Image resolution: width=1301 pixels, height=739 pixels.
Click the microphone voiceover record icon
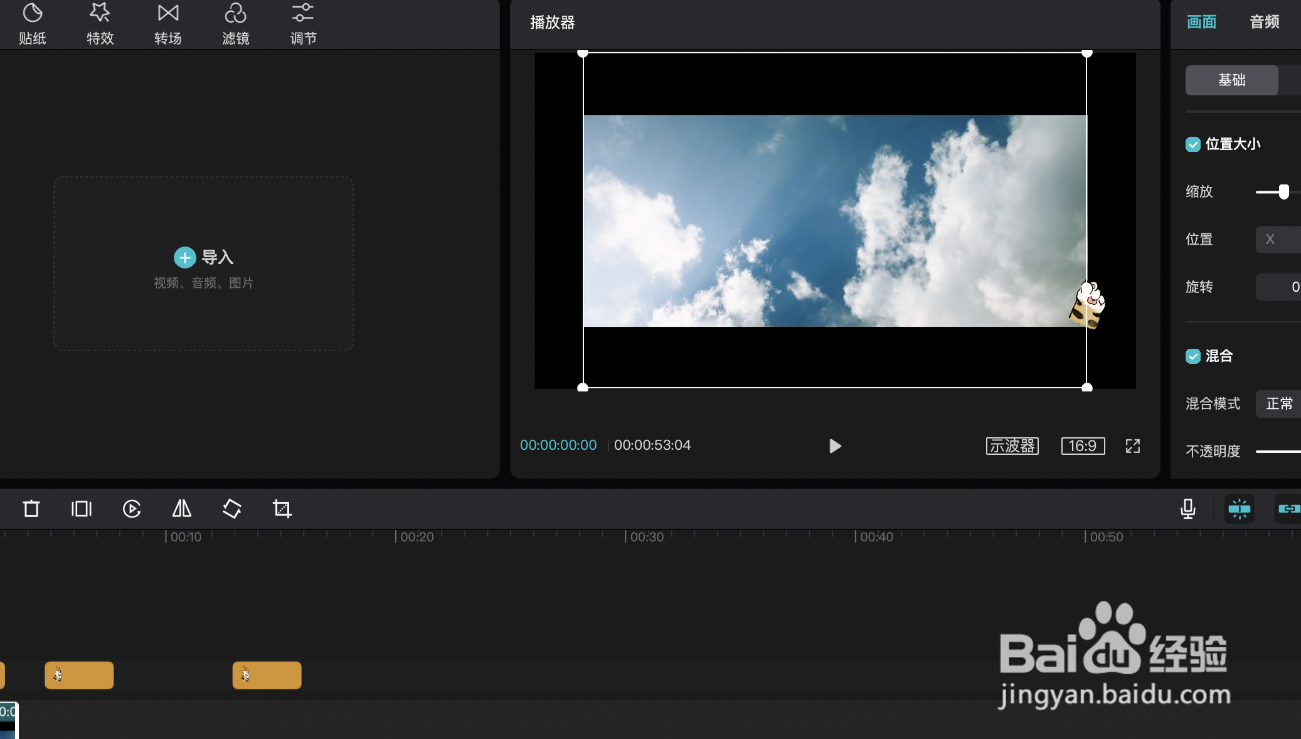tap(1187, 509)
